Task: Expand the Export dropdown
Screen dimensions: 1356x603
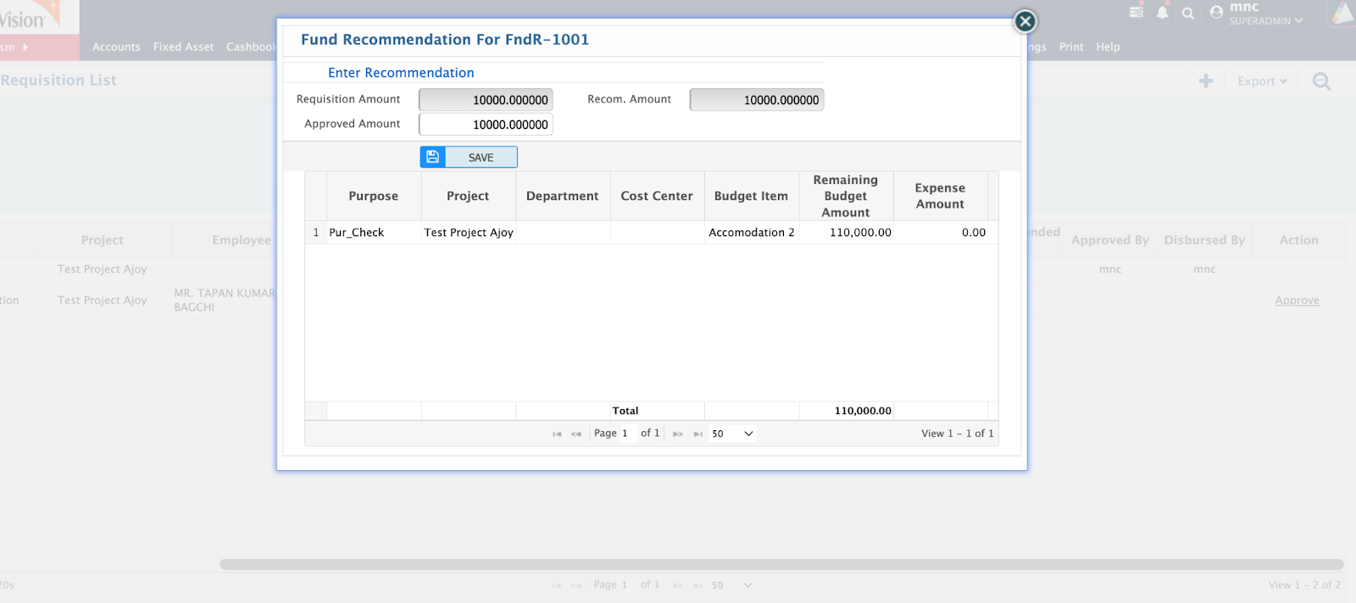Action: click(1262, 81)
